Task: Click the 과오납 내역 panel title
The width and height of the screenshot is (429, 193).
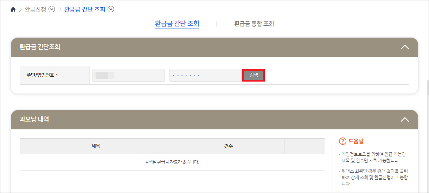Action: pos(34,120)
